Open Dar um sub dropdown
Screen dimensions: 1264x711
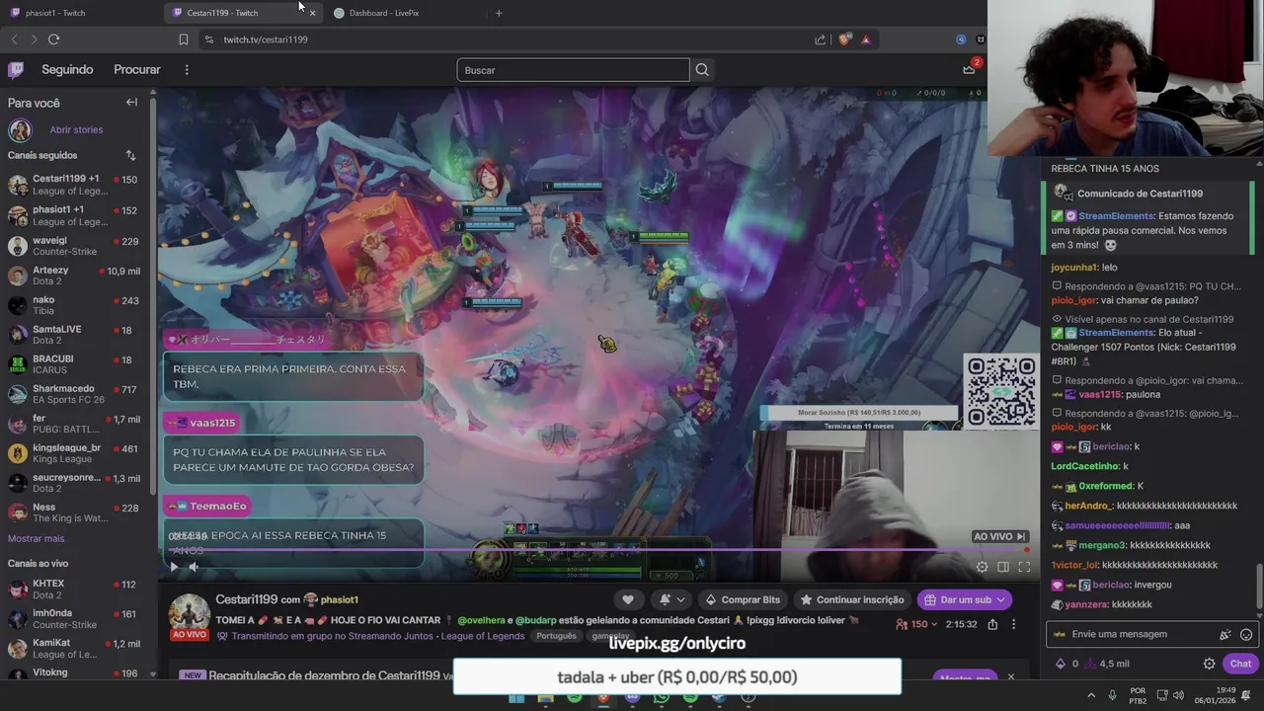coord(966,599)
